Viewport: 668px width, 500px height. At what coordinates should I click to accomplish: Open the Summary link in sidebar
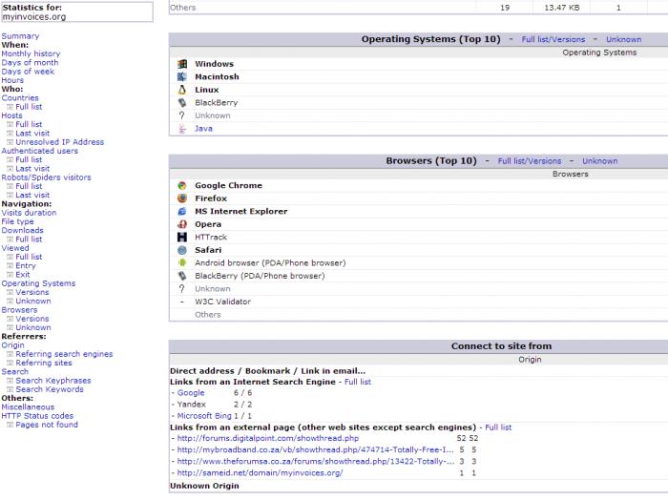point(20,36)
